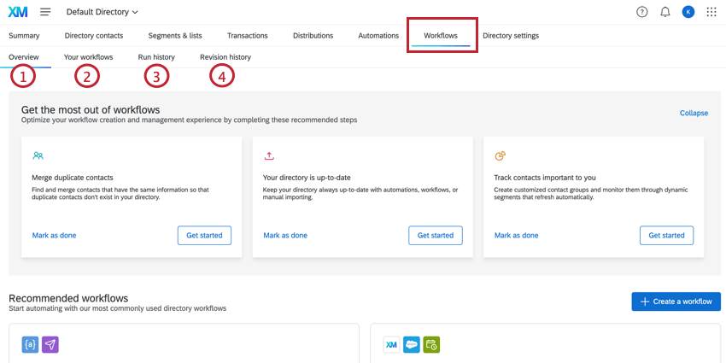Mark Track contacts step as done
Screen dimensions: 726x363
[x=516, y=236]
